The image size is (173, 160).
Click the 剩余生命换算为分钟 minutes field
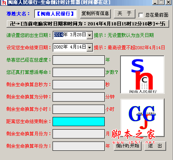tap(79, 97)
